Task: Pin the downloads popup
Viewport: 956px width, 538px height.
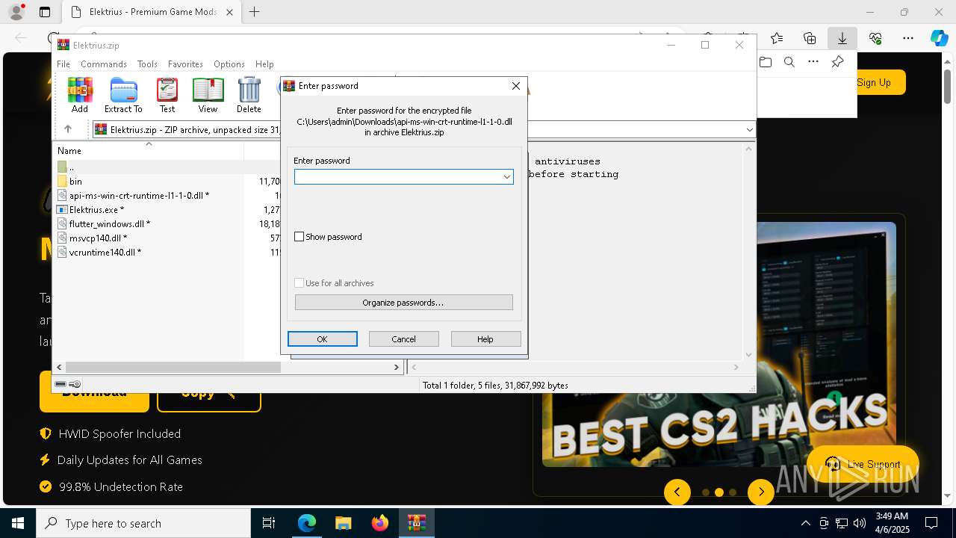Action: [837, 62]
